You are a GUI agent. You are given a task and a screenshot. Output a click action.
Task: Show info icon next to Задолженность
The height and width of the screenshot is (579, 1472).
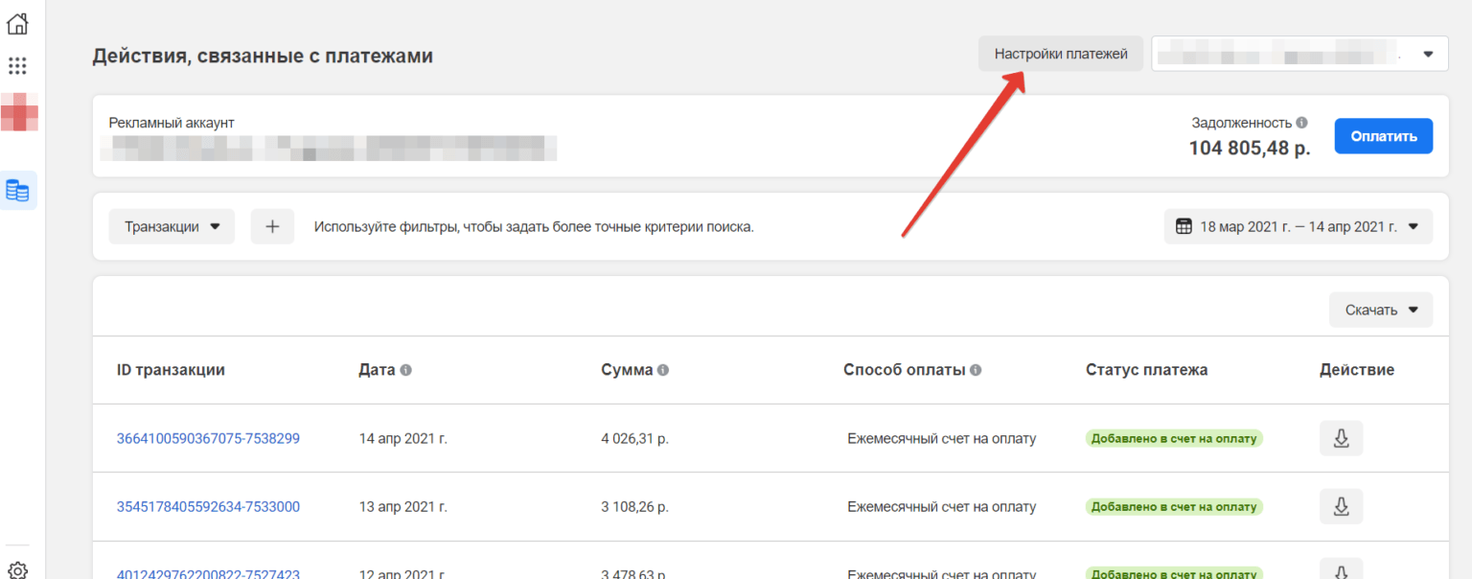1301,123
